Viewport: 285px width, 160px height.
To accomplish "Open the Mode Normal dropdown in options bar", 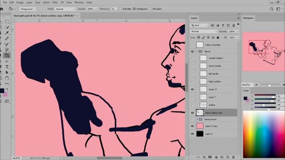I will 65,9.
